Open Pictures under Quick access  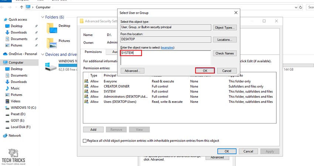pyautogui.click(x=16, y=45)
